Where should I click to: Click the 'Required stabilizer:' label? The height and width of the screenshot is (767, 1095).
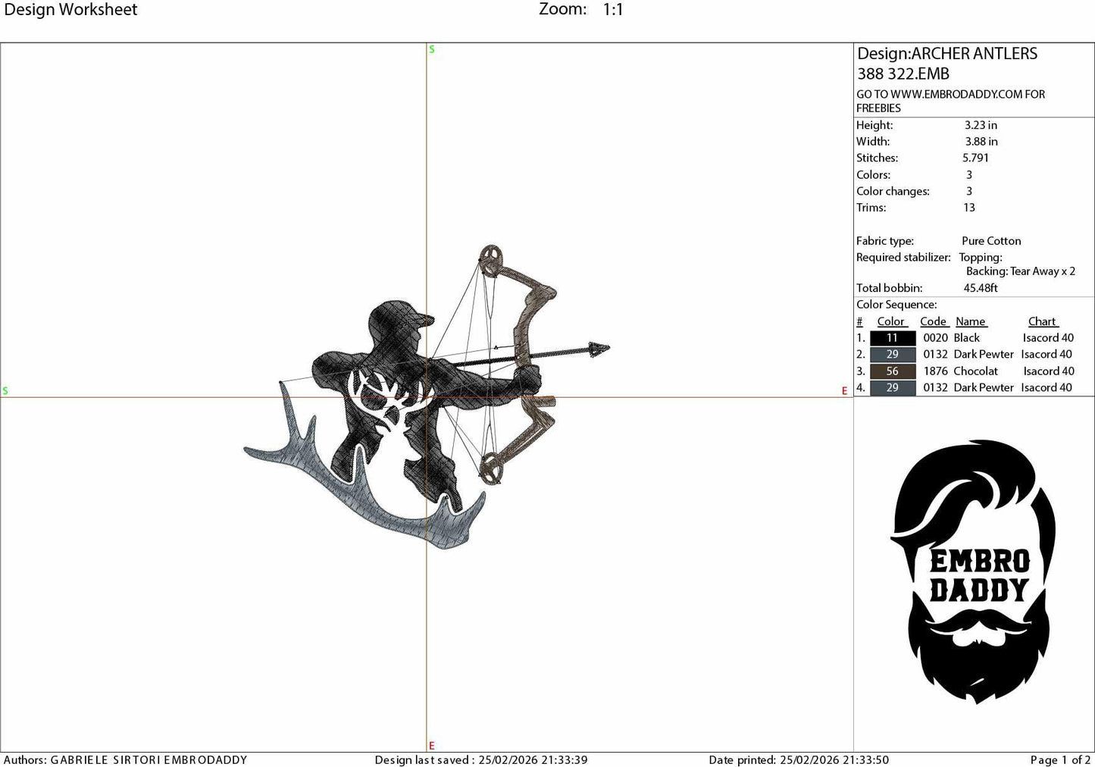903,258
